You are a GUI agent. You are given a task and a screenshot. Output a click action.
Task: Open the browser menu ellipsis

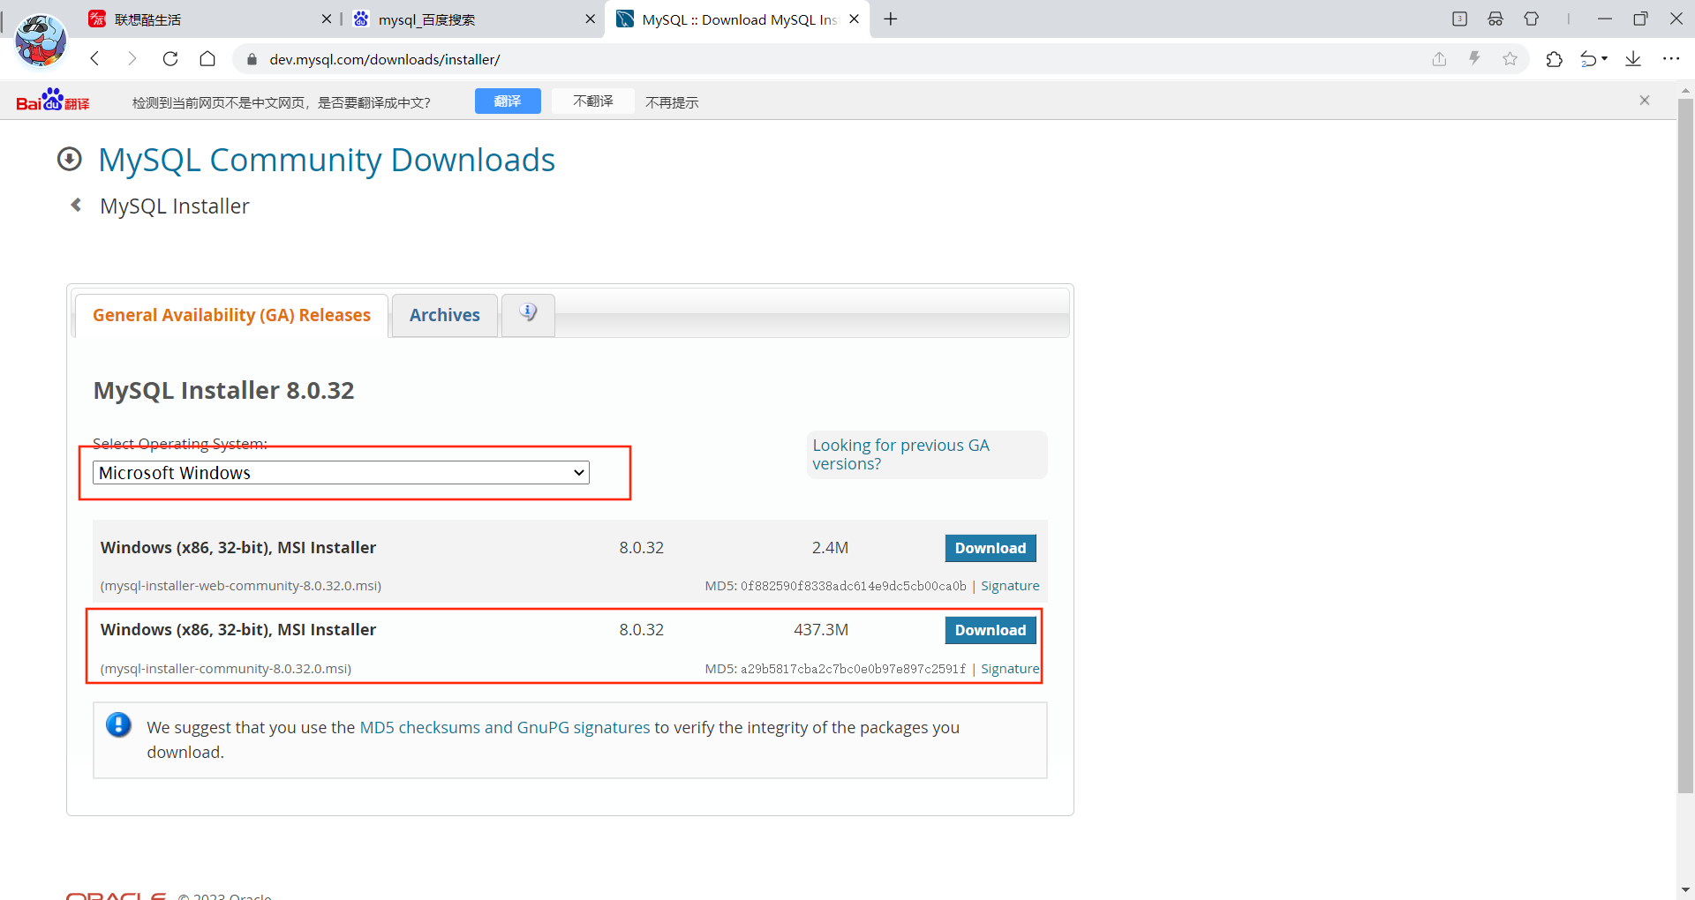click(1671, 59)
